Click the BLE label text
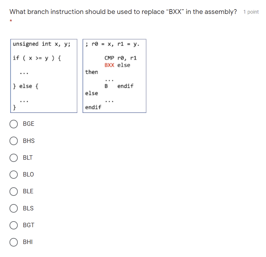 [x=28, y=191]
